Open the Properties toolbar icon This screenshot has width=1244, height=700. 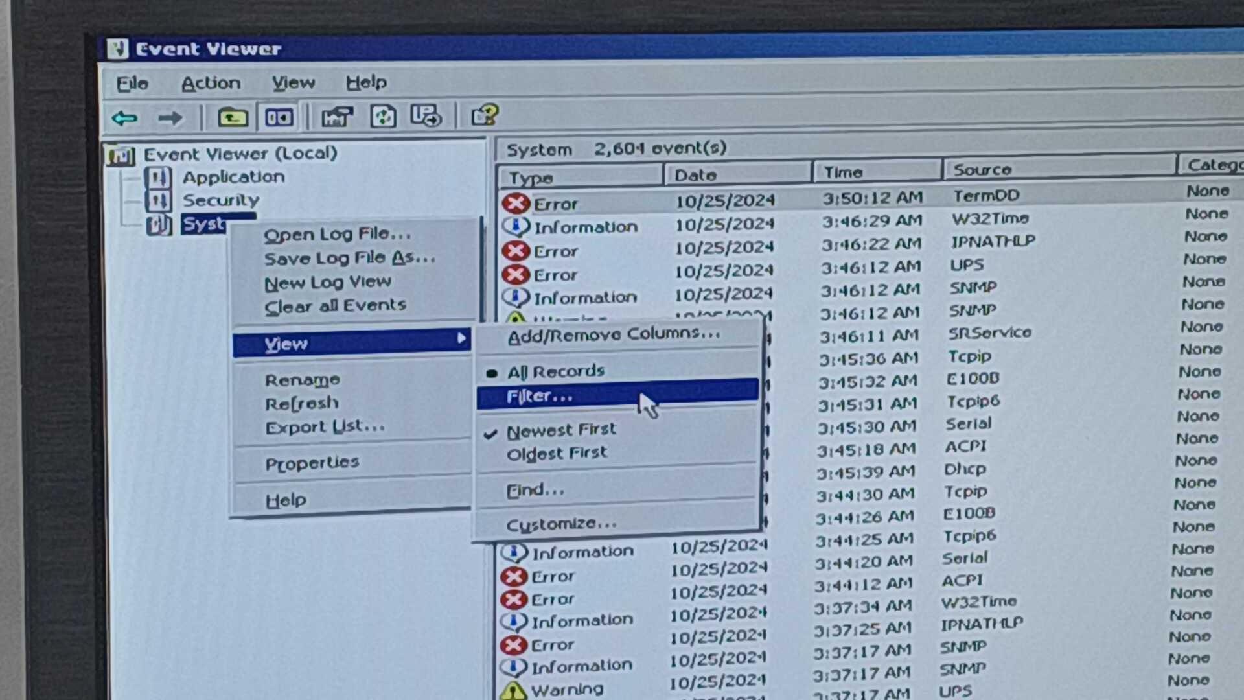point(337,117)
